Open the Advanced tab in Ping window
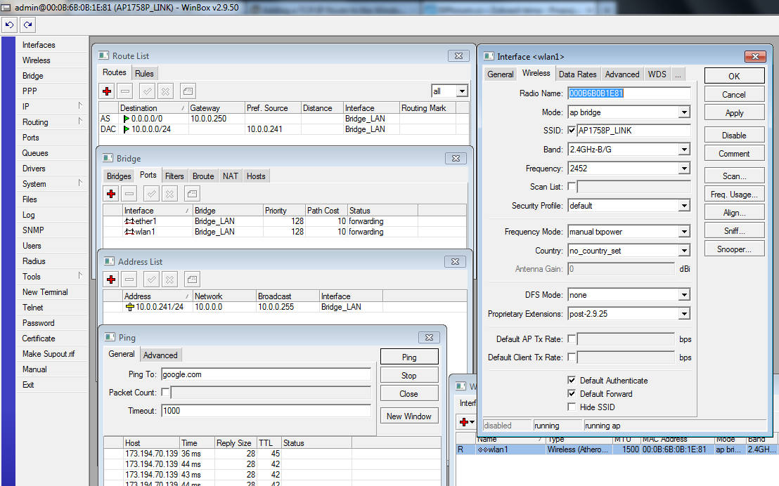779x486 pixels. pyautogui.click(x=160, y=355)
